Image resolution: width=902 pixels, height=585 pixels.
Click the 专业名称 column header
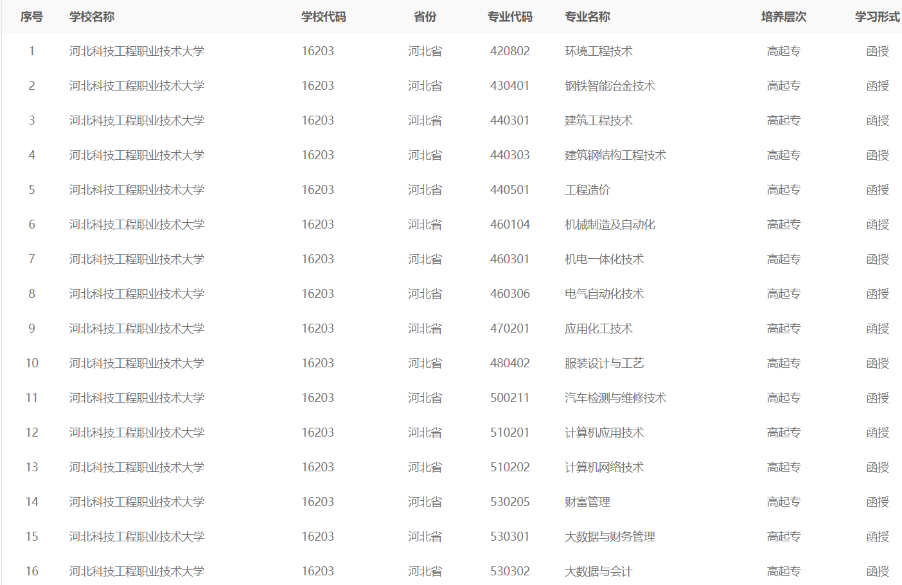[587, 17]
